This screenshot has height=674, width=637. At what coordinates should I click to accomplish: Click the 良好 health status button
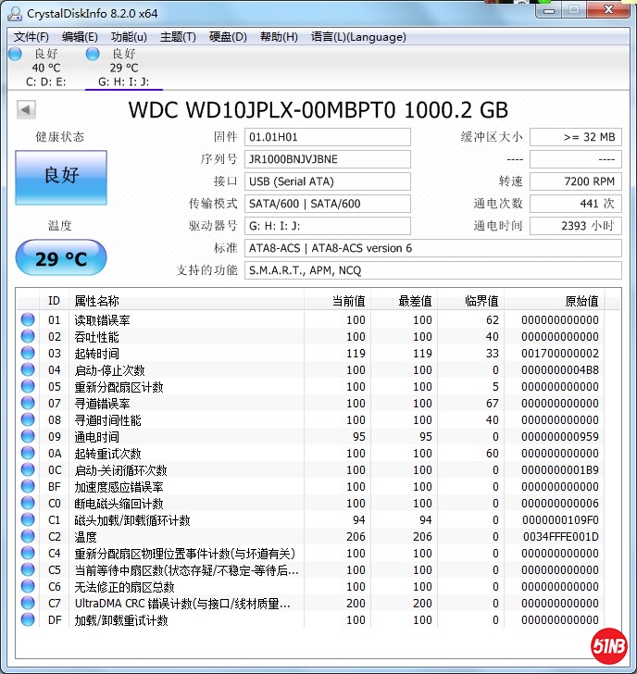(x=61, y=175)
